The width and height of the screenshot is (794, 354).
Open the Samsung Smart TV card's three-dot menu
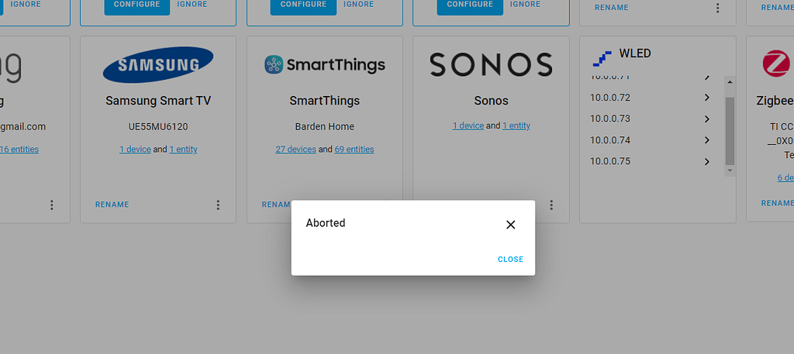click(x=218, y=204)
